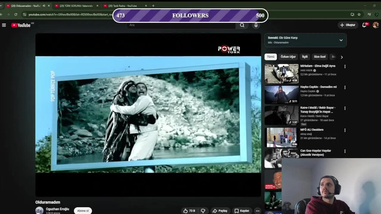View site information icon beside the URL
This screenshot has width=381, height=214.
click(x=24, y=14)
